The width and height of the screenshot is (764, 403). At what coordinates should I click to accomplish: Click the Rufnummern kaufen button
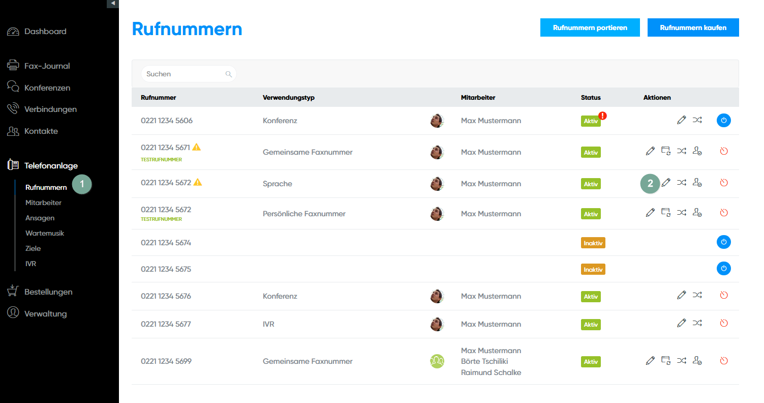[x=693, y=28]
